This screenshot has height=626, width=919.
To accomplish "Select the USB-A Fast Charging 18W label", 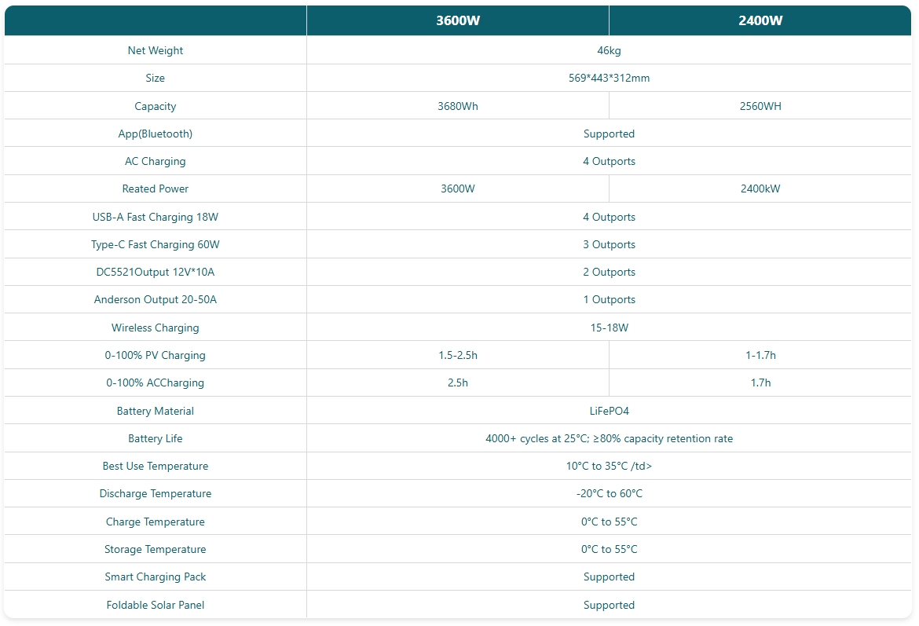I will 156,217.
